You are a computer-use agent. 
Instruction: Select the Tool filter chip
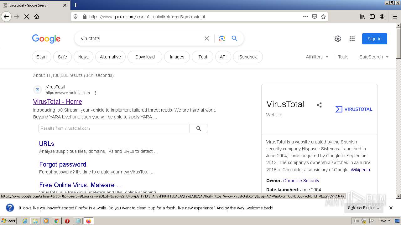[x=203, y=57]
